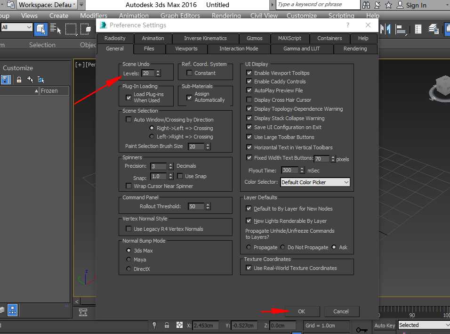Choose the Rectangular Selection Region tool
Viewport: 450px width, 334px height.
(x=71, y=29)
